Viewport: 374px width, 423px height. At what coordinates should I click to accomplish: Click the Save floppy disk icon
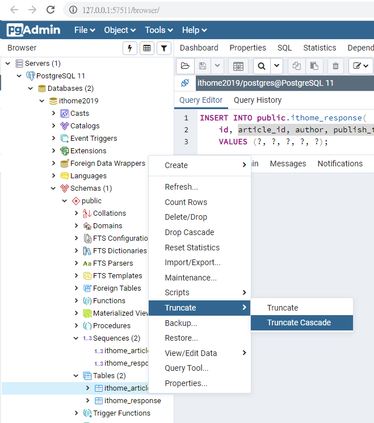tap(203, 66)
